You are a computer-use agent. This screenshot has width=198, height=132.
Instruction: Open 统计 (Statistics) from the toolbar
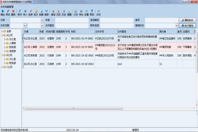point(36,13)
